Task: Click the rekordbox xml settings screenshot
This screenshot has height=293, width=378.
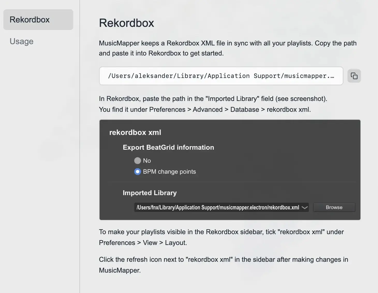Action: (x=230, y=170)
